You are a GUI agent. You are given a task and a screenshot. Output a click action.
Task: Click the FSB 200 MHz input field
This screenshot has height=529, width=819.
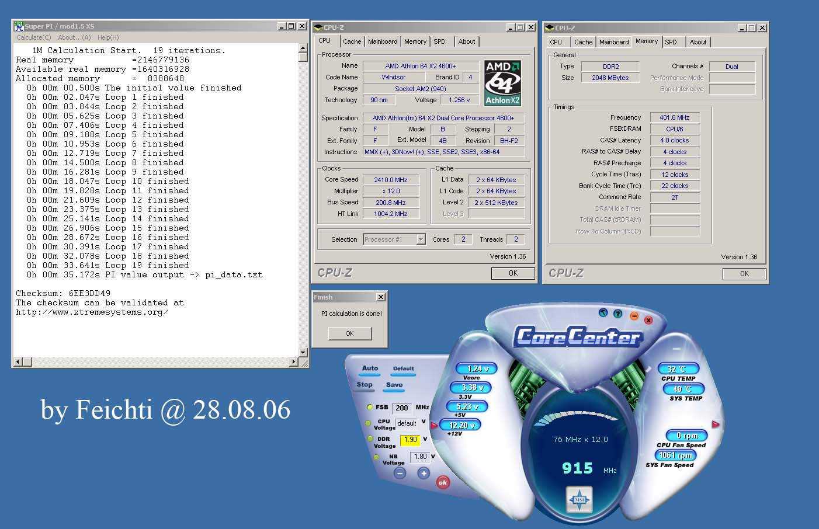coord(402,408)
